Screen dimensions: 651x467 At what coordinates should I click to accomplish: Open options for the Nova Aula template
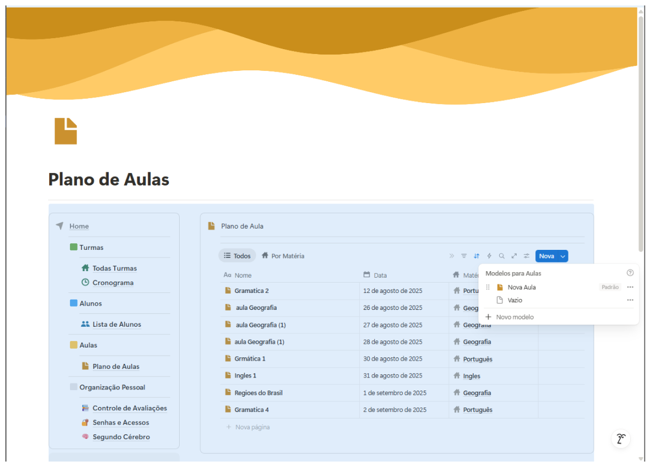[630, 287]
